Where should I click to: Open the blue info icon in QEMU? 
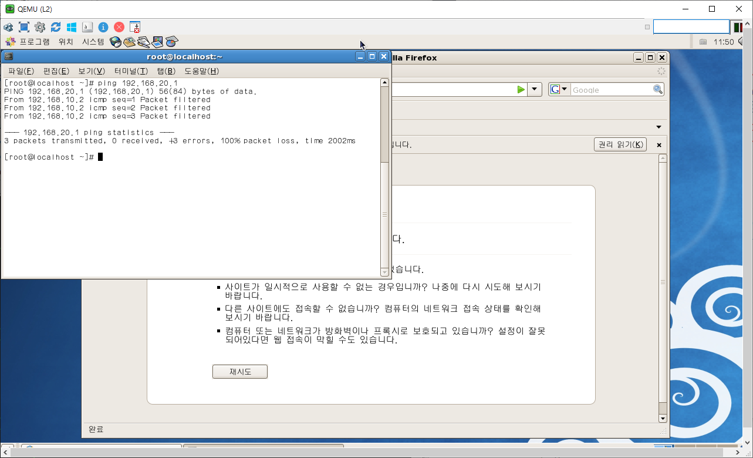tap(103, 27)
